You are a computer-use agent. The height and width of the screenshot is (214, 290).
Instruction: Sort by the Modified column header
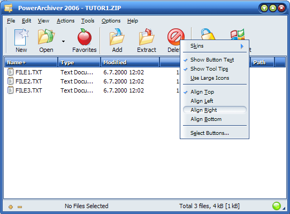[x=130, y=63]
